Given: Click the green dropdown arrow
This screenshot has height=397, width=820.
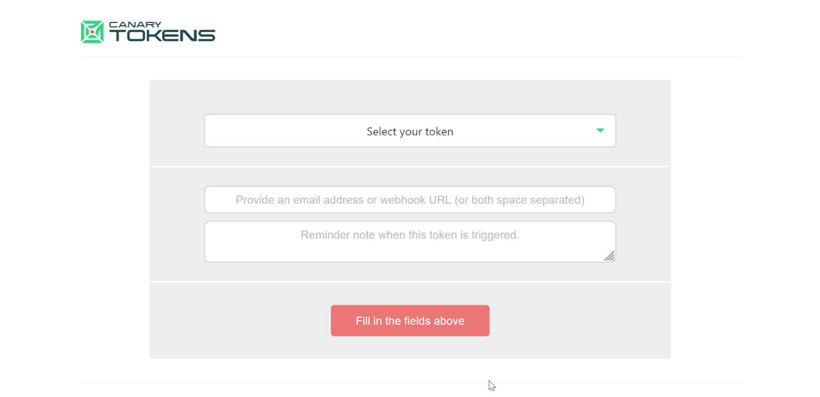Looking at the screenshot, I should pyautogui.click(x=600, y=131).
